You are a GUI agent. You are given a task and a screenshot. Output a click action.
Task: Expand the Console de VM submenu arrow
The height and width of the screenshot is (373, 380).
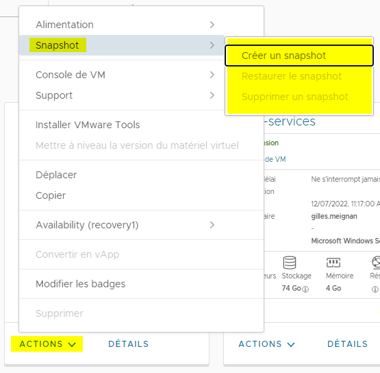212,75
